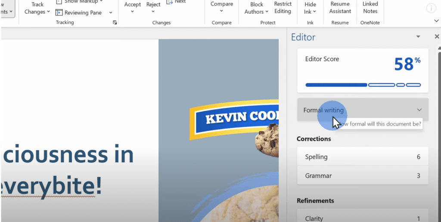The height and width of the screenshot is (222, 441).
Task: Click the Kevin Cookie logo image
Action: 234,120
